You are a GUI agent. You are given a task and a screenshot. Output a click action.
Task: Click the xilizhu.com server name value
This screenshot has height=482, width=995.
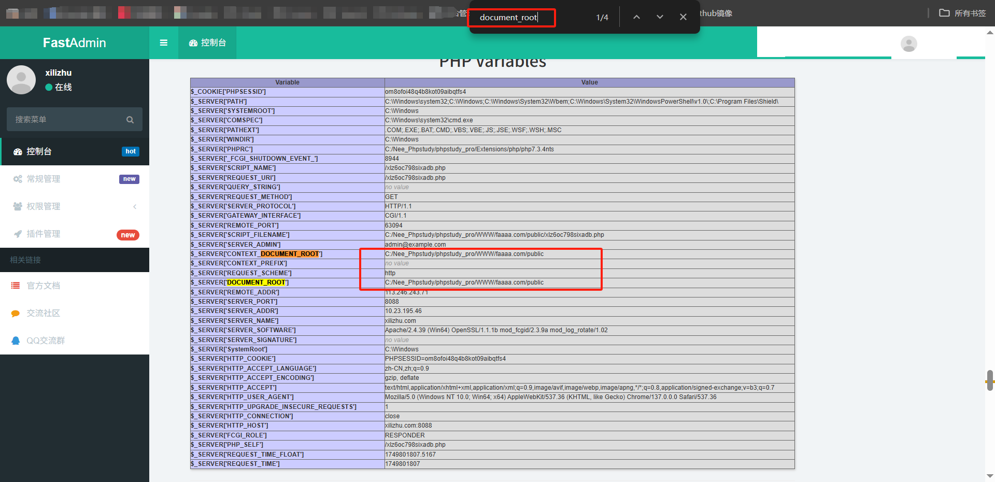tap(401, 321)
